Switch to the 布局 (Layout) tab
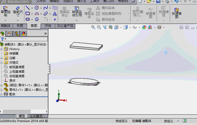Image resolution: width=197 pixels, height=125 pixels. click(x=20, y=26)
